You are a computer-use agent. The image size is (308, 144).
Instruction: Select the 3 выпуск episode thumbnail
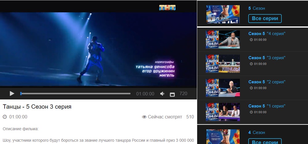[223, 64]
